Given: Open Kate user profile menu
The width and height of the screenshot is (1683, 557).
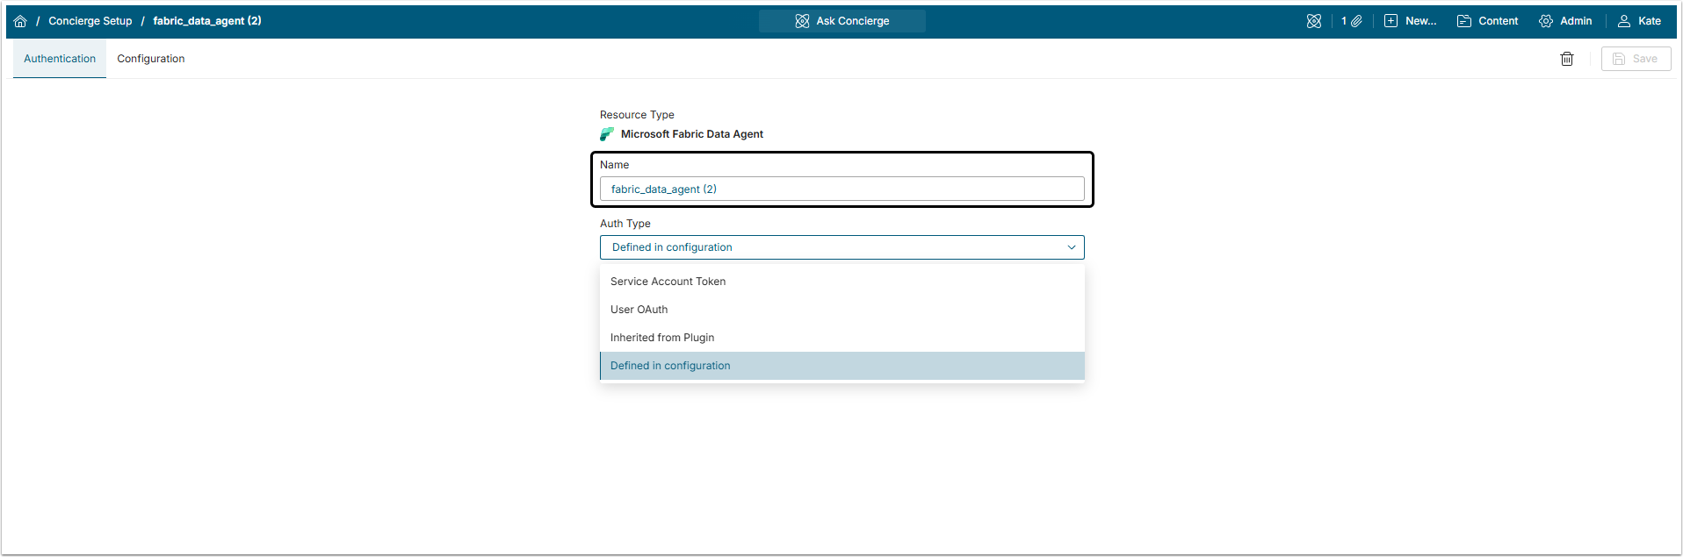Looking at the screenshot, I should (1639, 21).
